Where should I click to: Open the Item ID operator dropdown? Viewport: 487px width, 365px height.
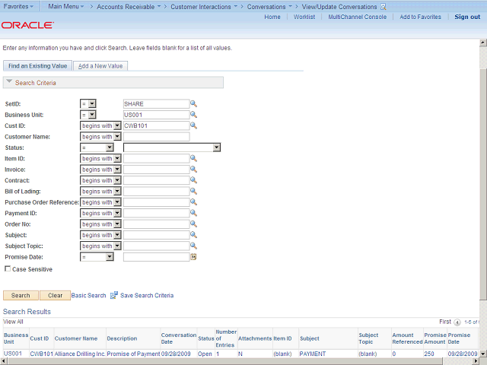pos(100,159)
